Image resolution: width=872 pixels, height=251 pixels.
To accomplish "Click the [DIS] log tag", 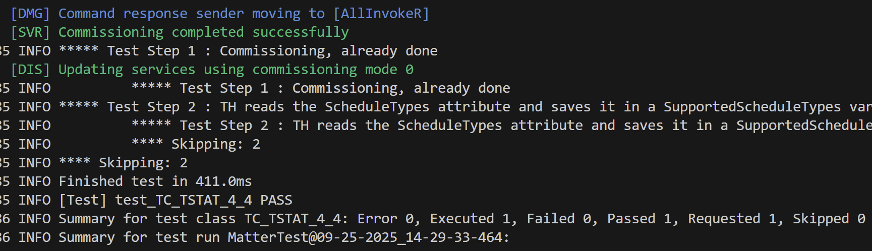I will click(x=30, y=70).
